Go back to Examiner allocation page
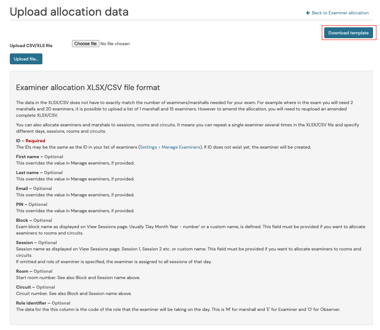The width and height of the screenshot is (380, 330). tap(337, 13)
